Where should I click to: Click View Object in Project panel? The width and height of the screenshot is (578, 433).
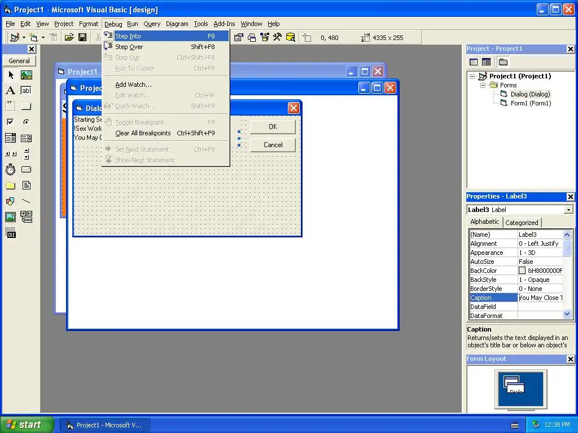click(486, 62)
